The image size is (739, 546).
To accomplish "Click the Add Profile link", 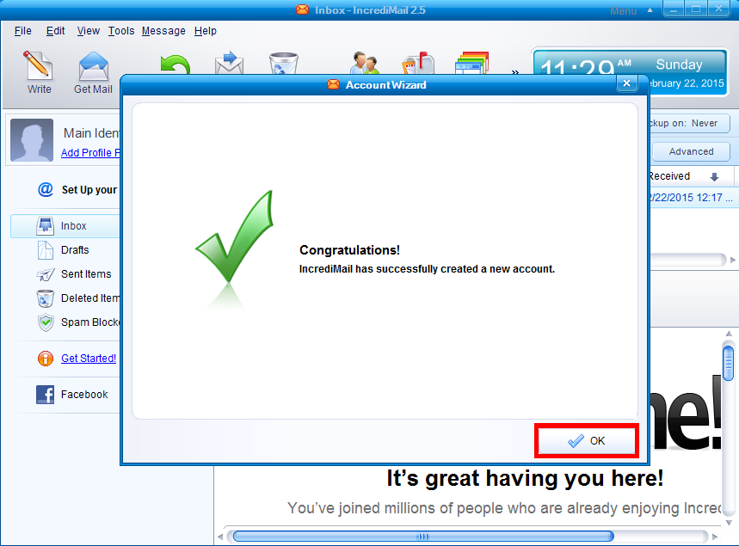I will 90,153.
